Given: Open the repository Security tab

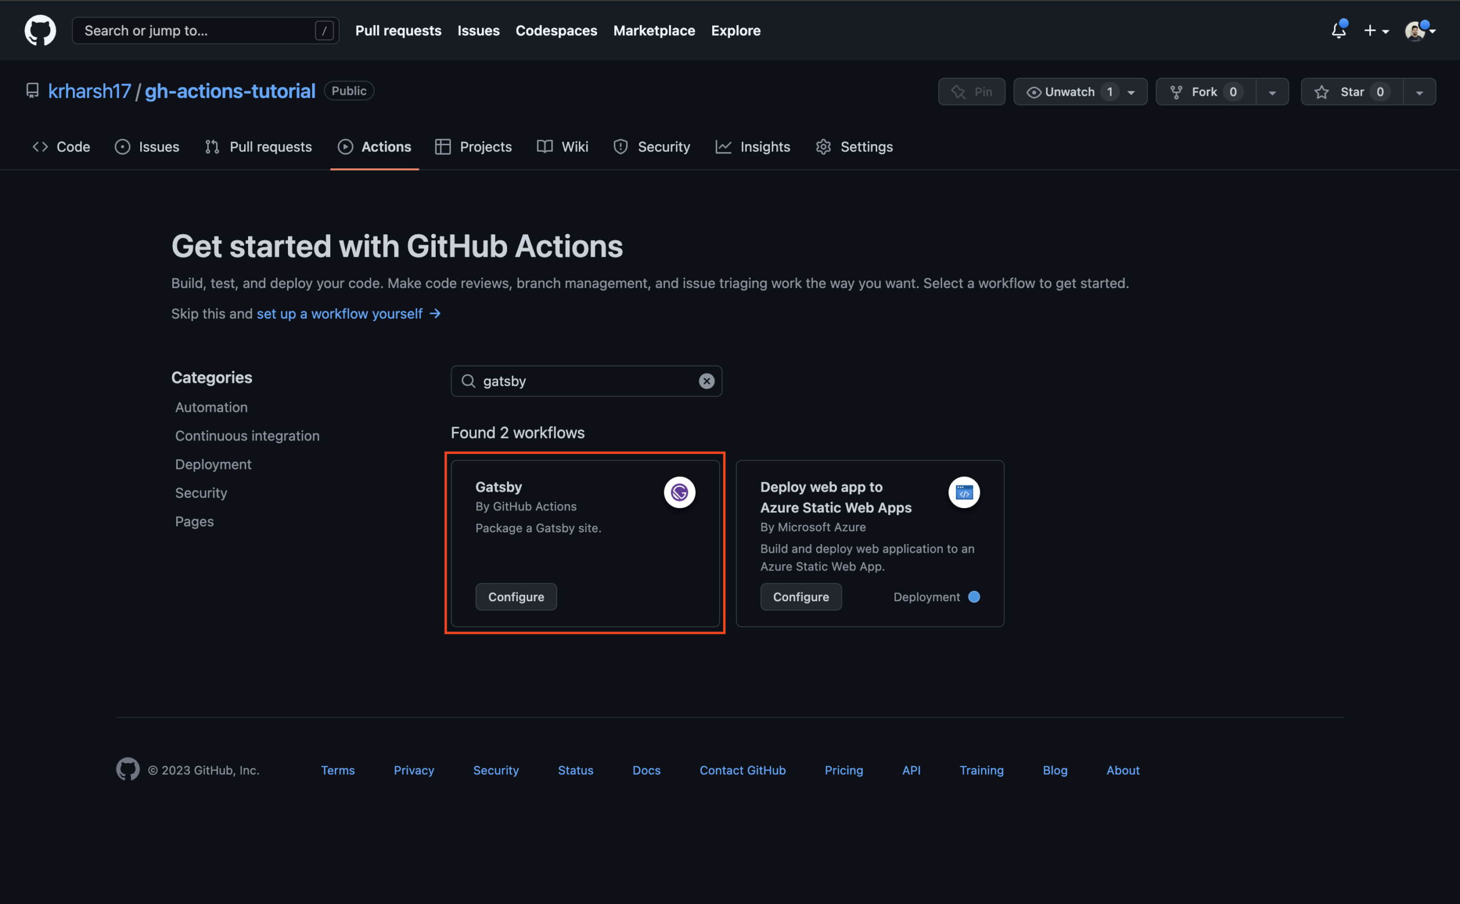Looking at the screenshot, I should (652, 147).
